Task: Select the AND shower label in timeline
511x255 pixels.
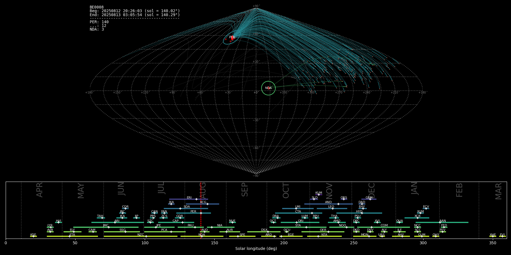Action: tap(328, 202)
